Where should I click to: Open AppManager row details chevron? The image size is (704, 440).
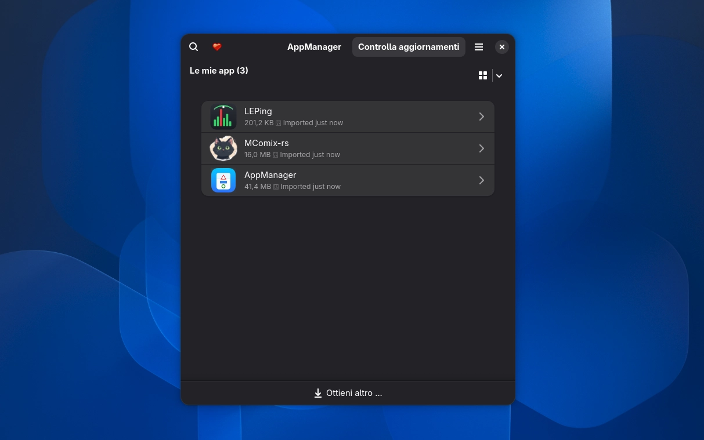click(x=482, y=180)
